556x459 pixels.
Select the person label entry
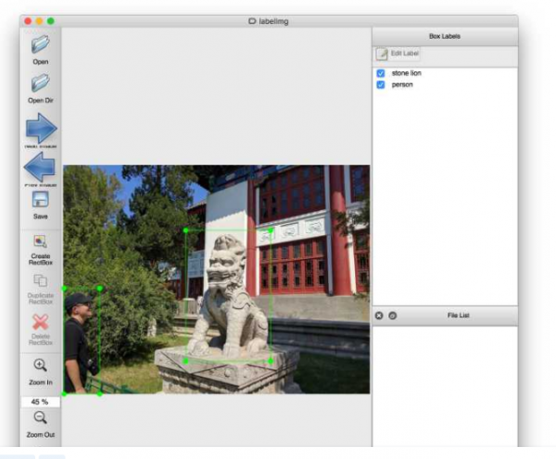[x=402, y=85]
